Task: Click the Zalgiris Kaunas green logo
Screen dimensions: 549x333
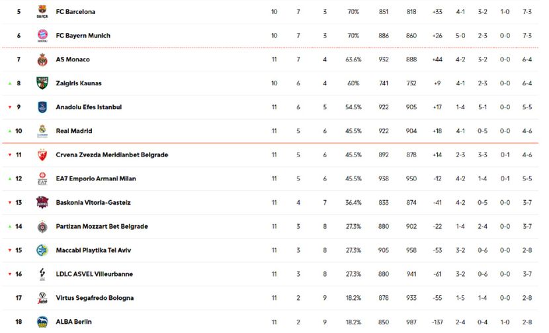Action: point(42,83)
